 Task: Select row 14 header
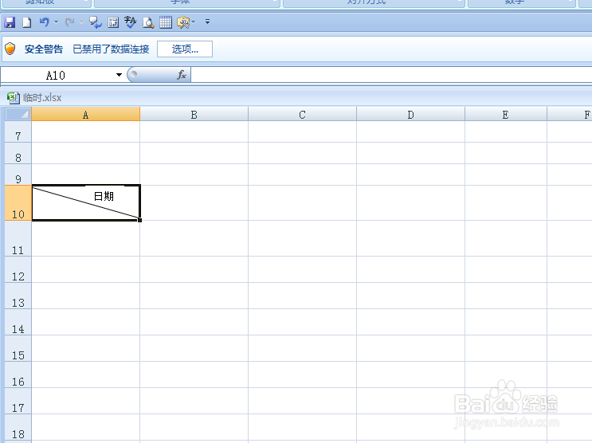coord(18,322)
